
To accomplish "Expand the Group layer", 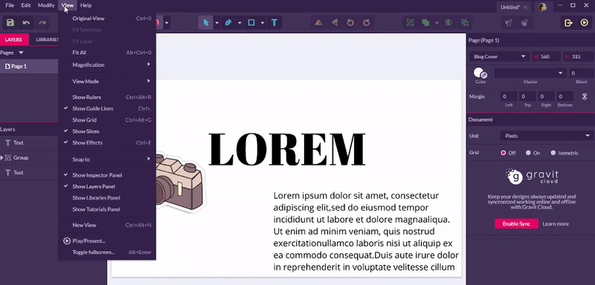I will (x=2, y=157).
